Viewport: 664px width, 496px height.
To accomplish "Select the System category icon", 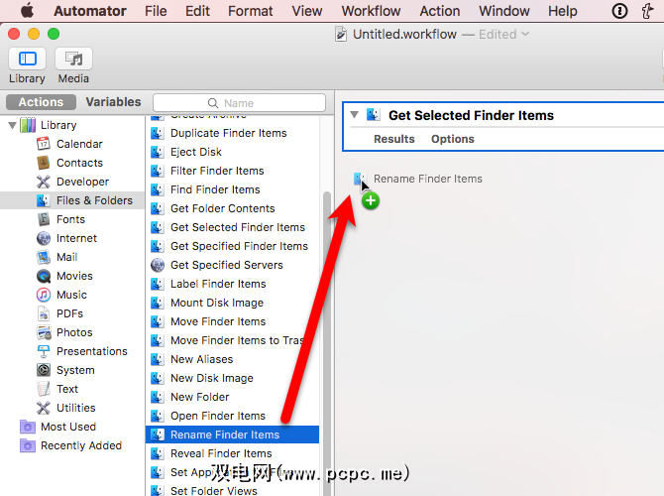I will [x=44, y=370].
